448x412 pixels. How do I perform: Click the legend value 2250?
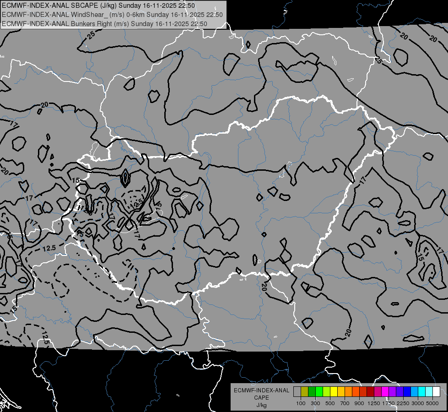click(x=403, y=403)
